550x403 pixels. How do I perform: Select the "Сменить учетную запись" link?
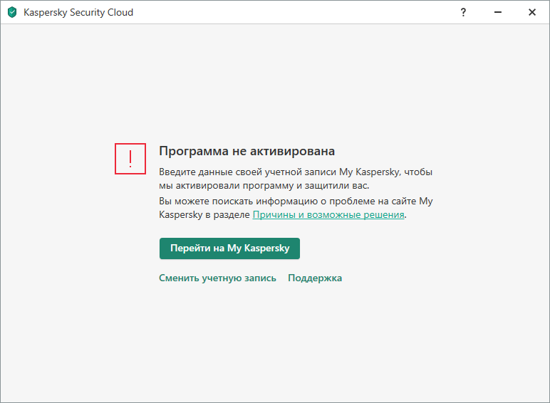(217, 278)
